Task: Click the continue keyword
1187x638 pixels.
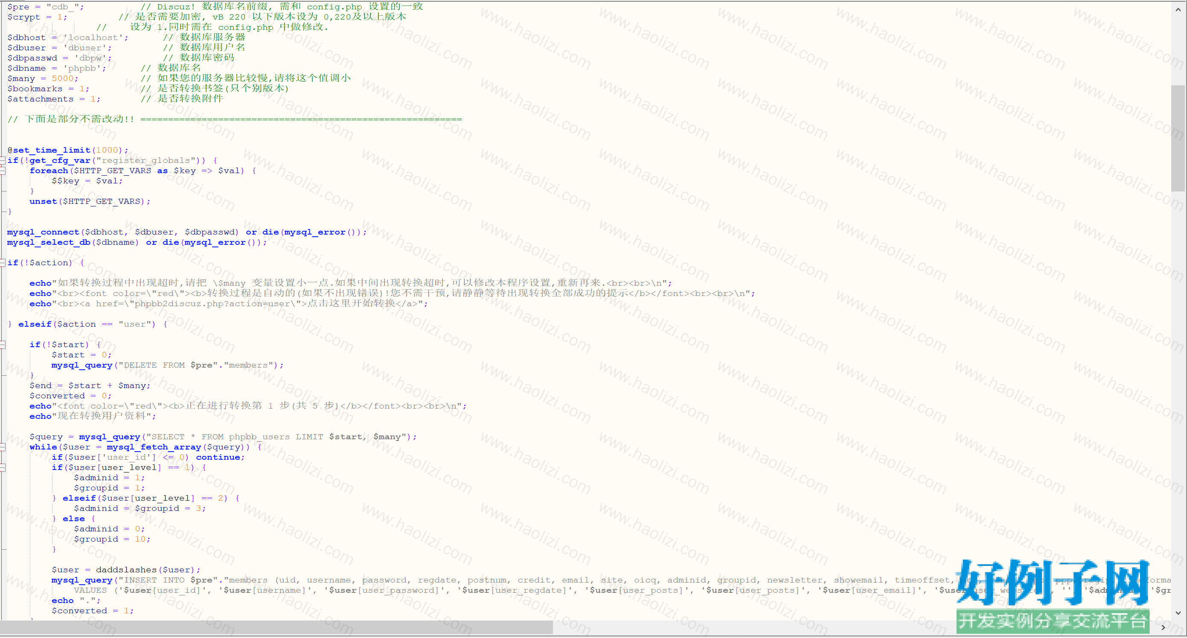Action: (218, 458)
